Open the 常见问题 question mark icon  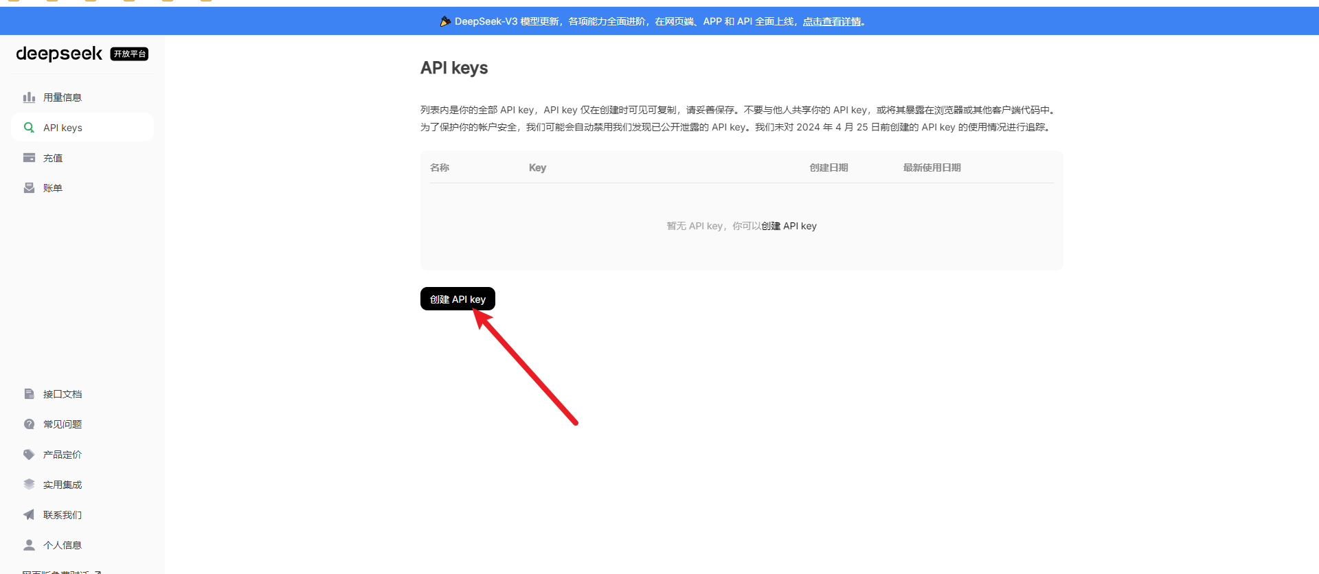29,424
